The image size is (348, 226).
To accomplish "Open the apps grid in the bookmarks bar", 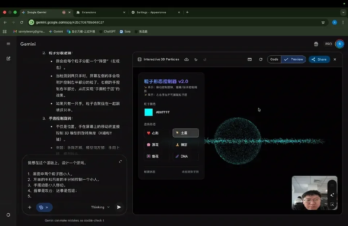I will (x=5, y=32).
